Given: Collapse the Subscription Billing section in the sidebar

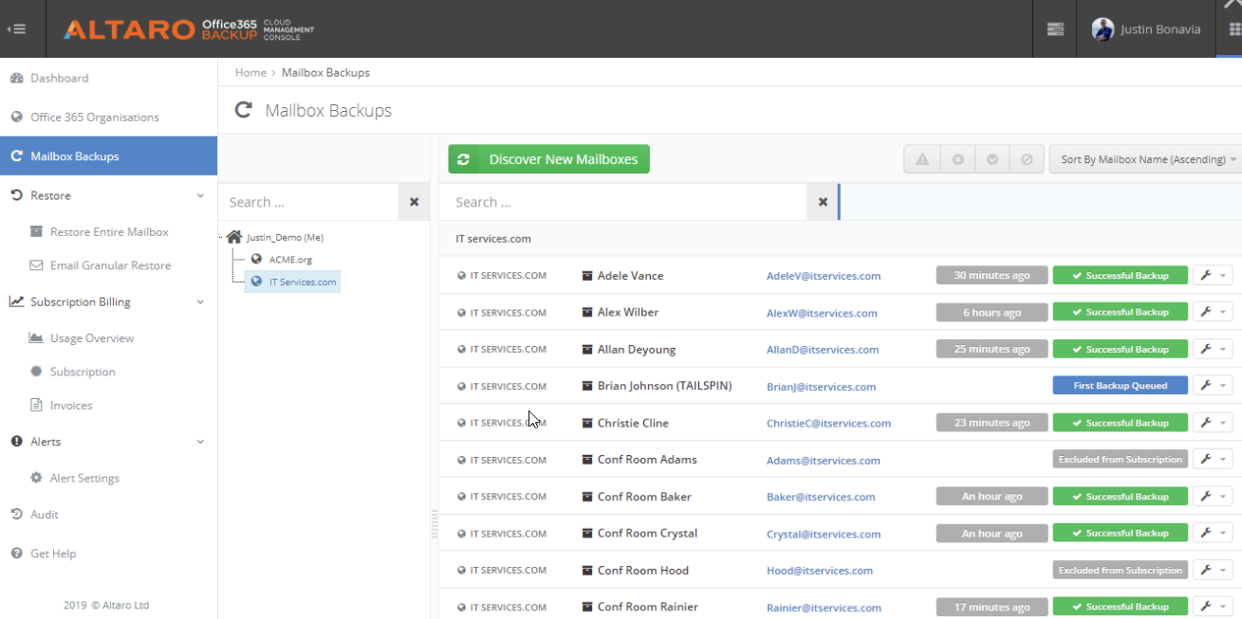Looking at the screenshot, I should (199, 302).
